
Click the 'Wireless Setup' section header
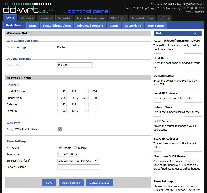[78, 33]
